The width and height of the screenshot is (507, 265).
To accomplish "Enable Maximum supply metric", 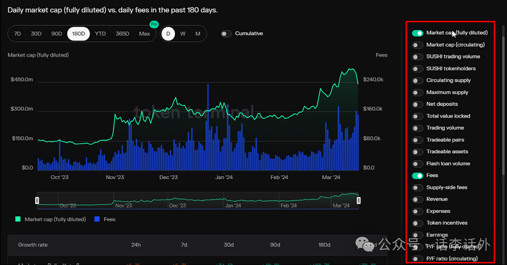I will click(417, 93).
